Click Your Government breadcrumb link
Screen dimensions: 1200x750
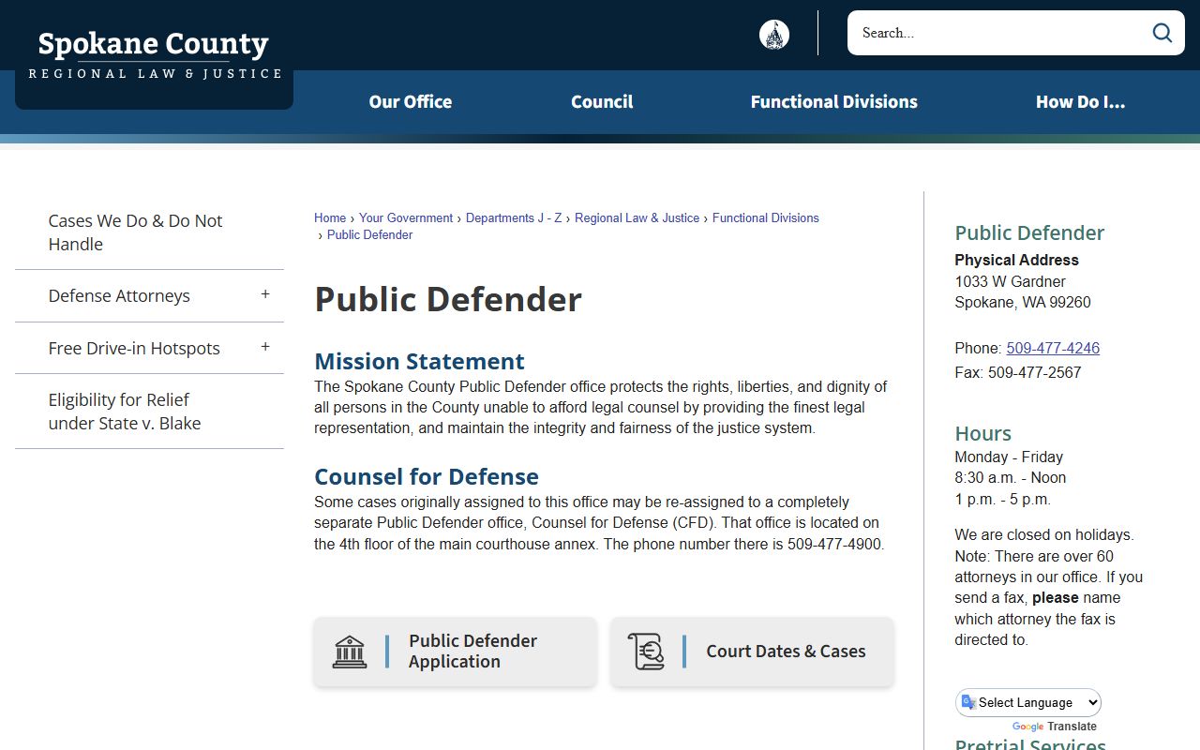pyautogui.click(x=406, y=217)
